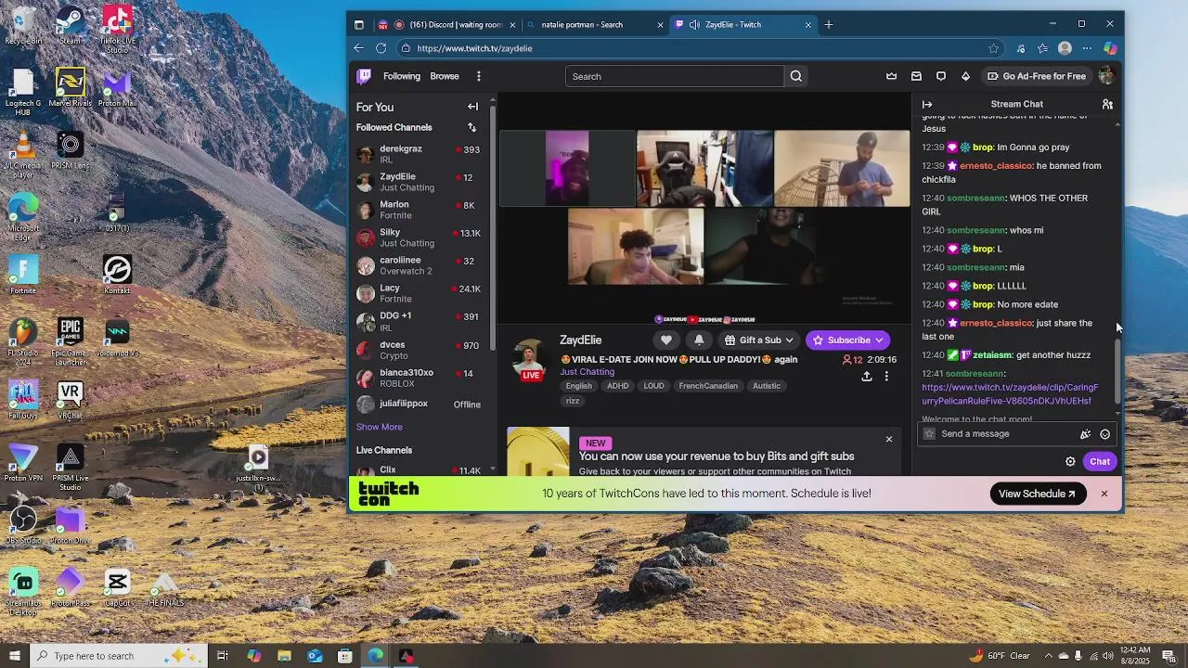Viewport: 1188px width, 668px height.
Task: Click the stream chat scrollbar
Action: point(1117,371)
